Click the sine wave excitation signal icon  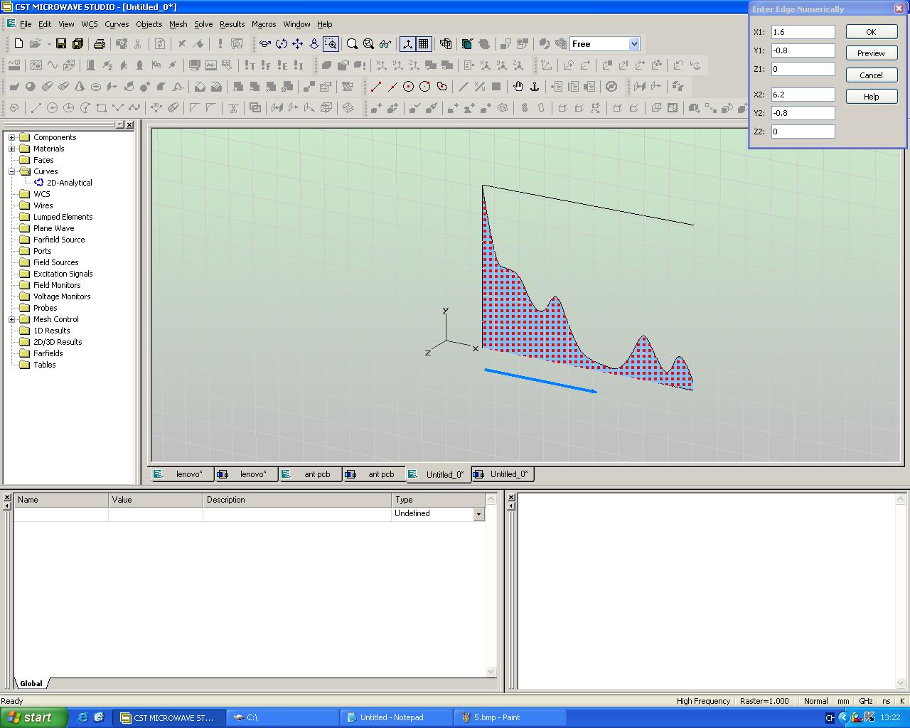point(53,65)
